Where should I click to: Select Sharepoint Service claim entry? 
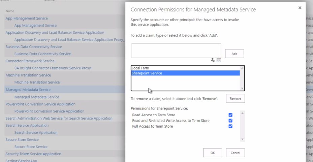click(x=147, y=73)
